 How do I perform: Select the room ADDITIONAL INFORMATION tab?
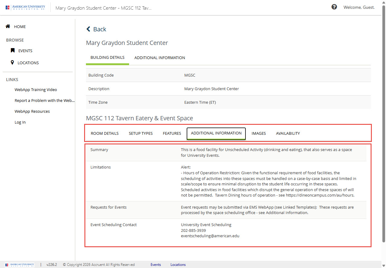tap(216, 133)
